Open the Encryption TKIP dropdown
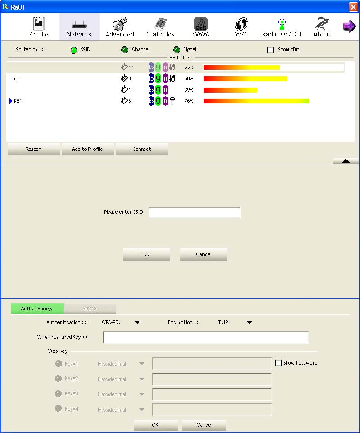 (x=249, y=322)
